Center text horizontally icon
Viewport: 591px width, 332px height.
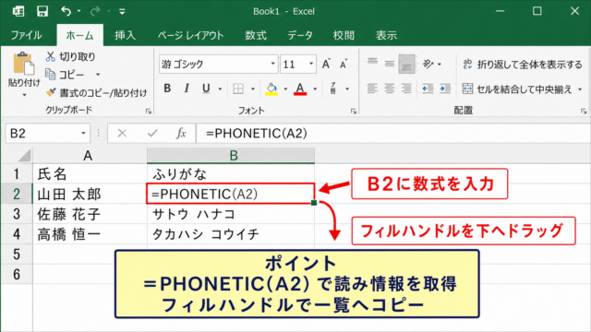(x=390, y=89)
